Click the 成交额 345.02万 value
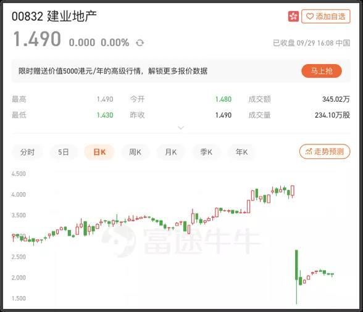Image resolution: width=363 pixels, height=312 pixels. point(336,99)
